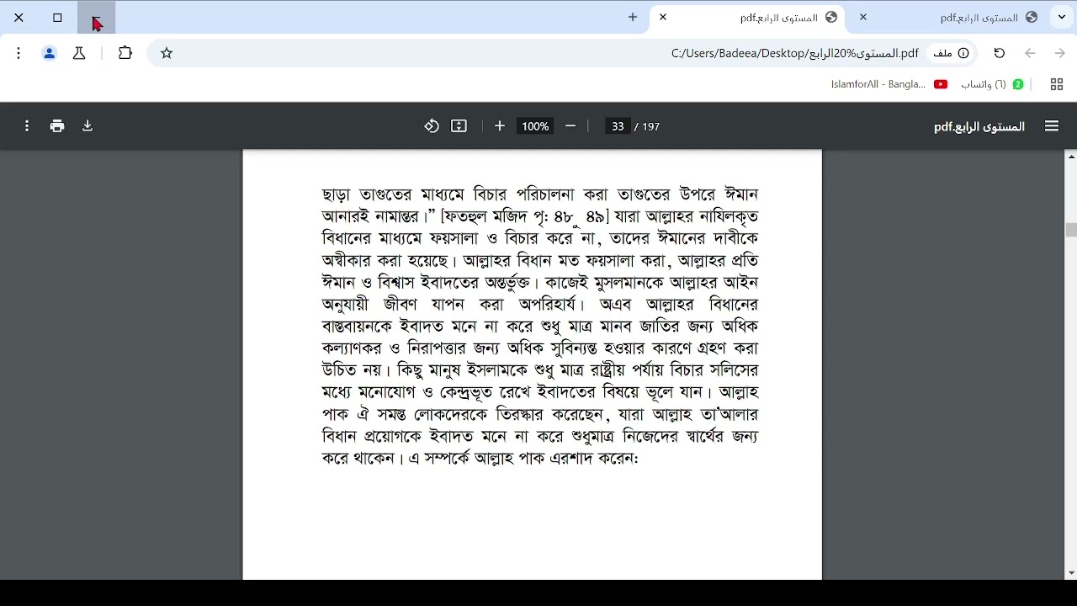Download the PDF file
The image size is (1077, 606).
88,126
